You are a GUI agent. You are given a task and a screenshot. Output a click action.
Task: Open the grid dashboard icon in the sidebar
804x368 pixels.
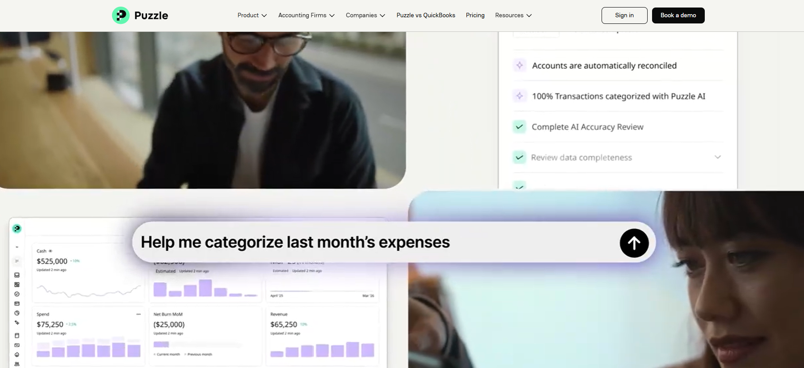click(x=17, y=285)
